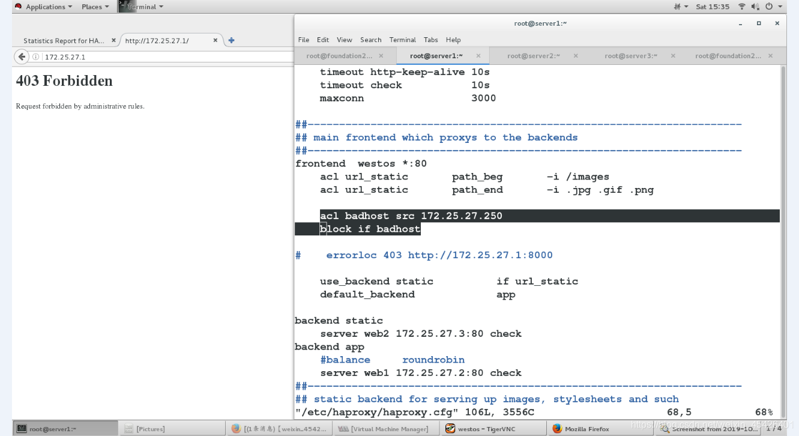Close the first root@foundation2 terminal tab
Screen dimensions: 799x436
(381, 56)
